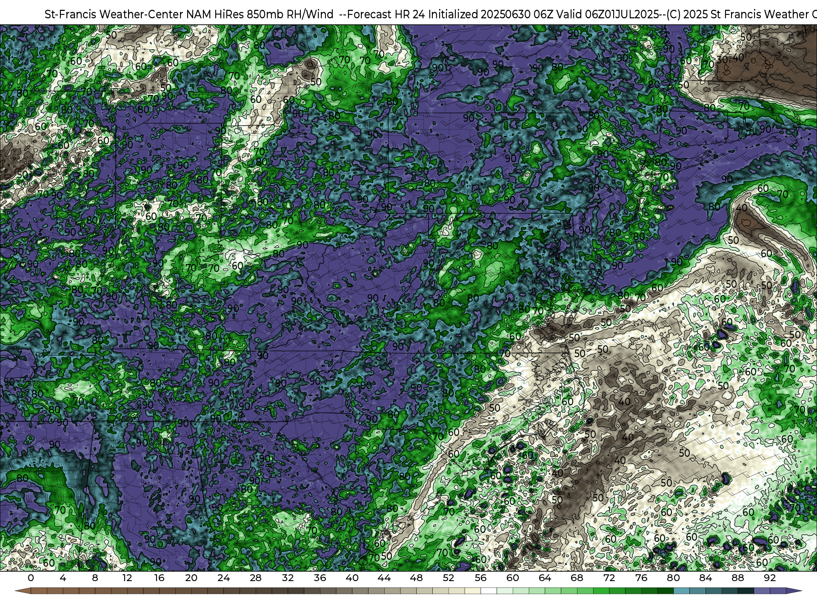Click '44' on the humidity color scale
This screenshot has height=596, width=817.
(x=384, y=578)
